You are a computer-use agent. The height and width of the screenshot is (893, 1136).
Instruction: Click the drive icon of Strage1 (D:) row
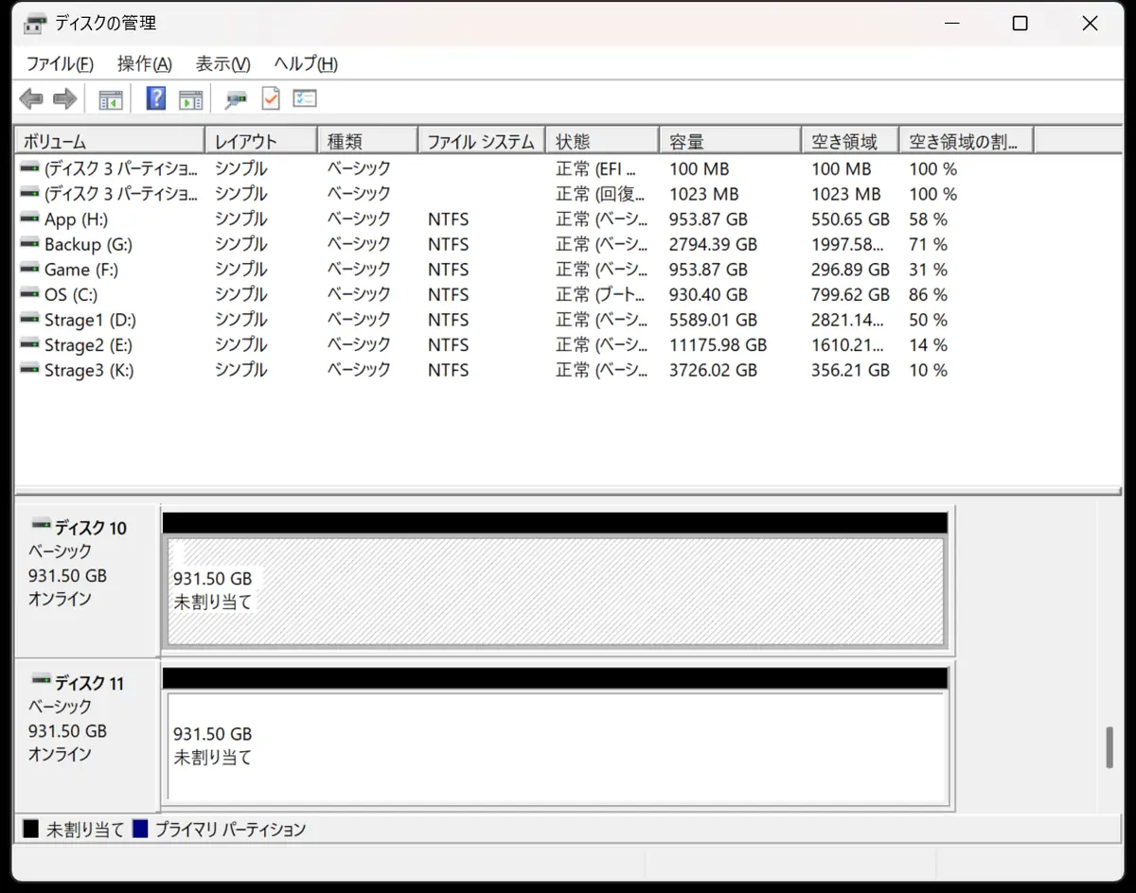30,320
